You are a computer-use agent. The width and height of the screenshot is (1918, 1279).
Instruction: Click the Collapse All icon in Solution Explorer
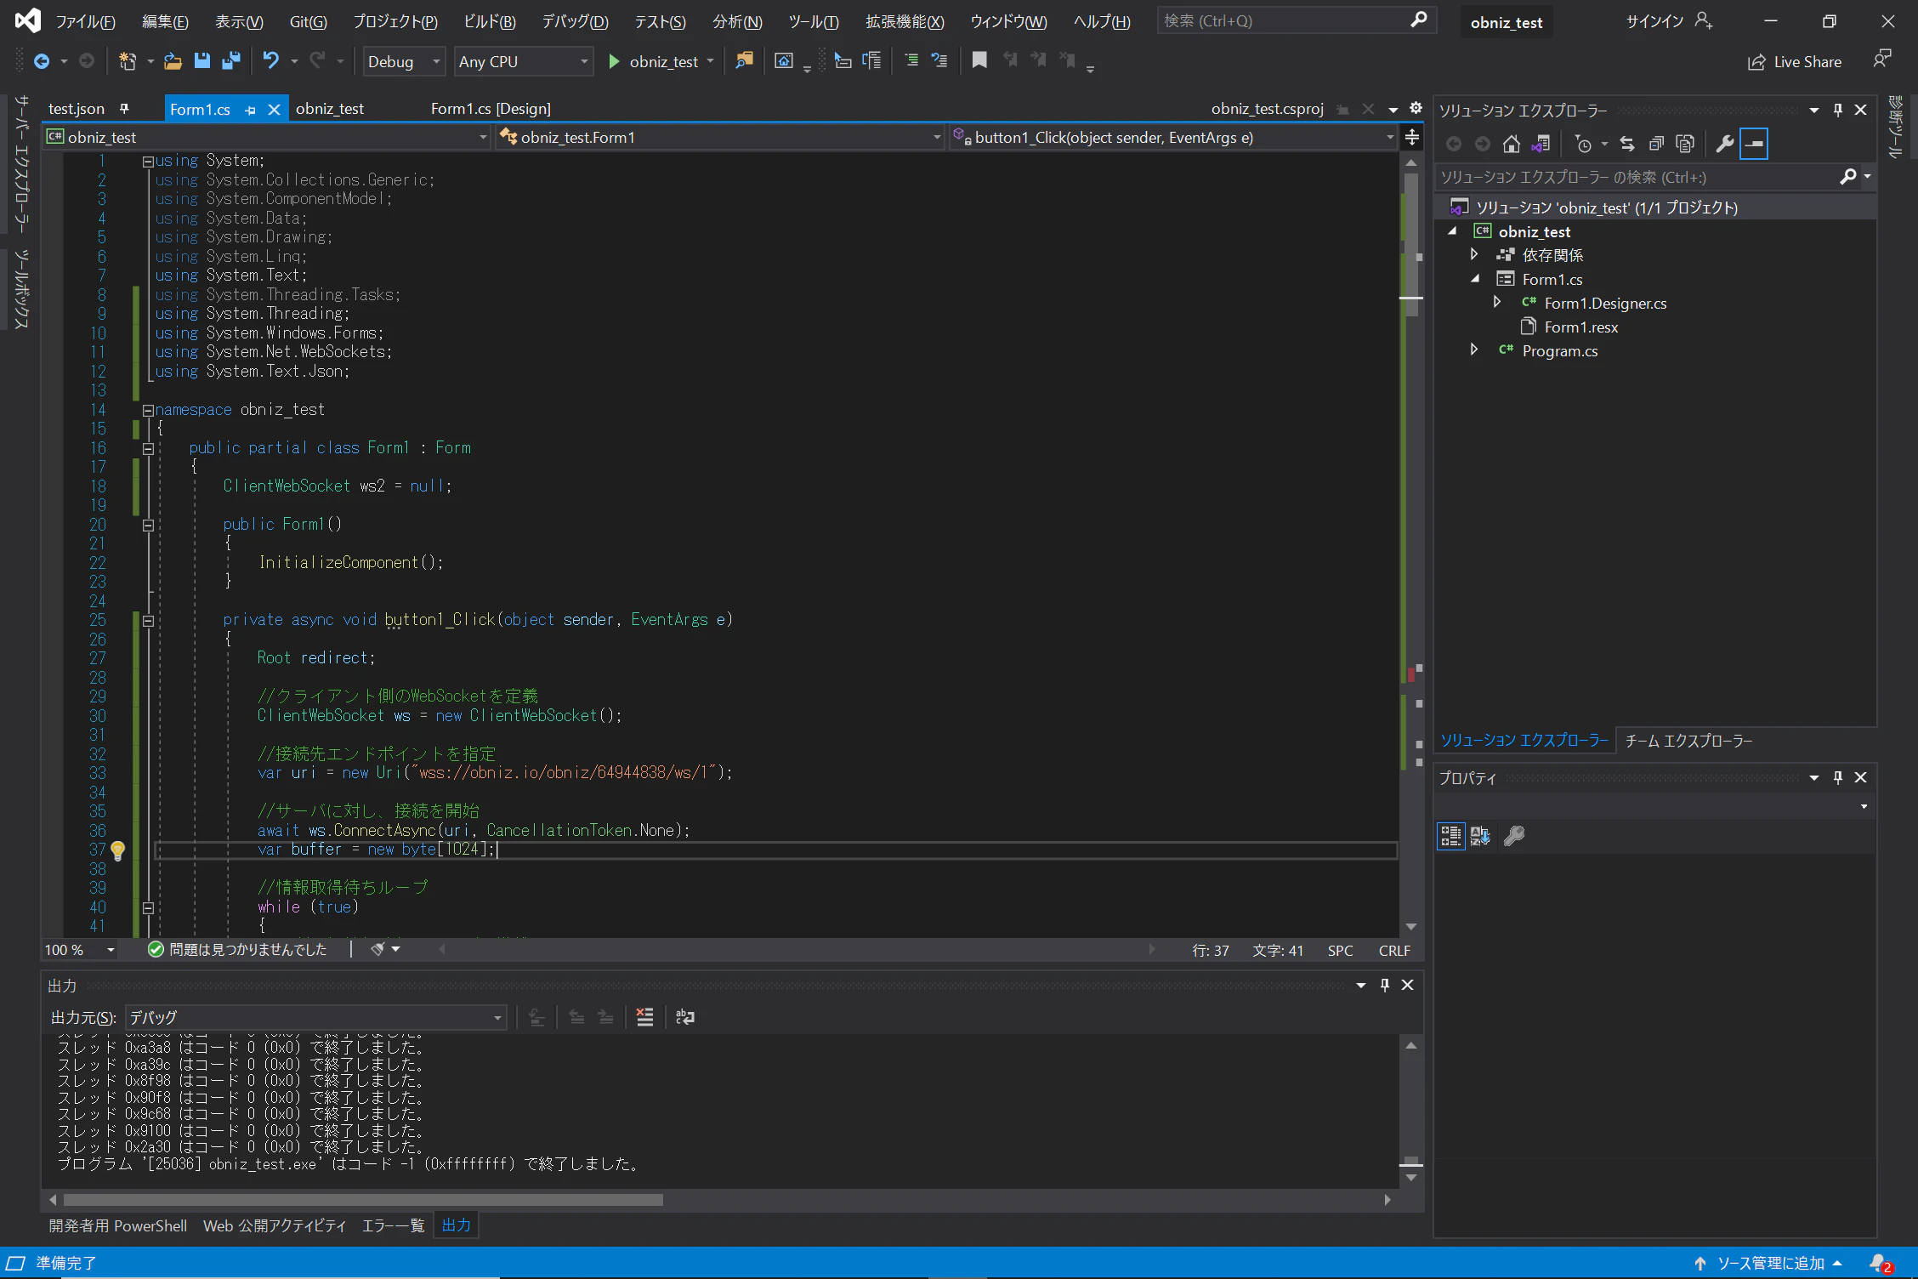1656,144
